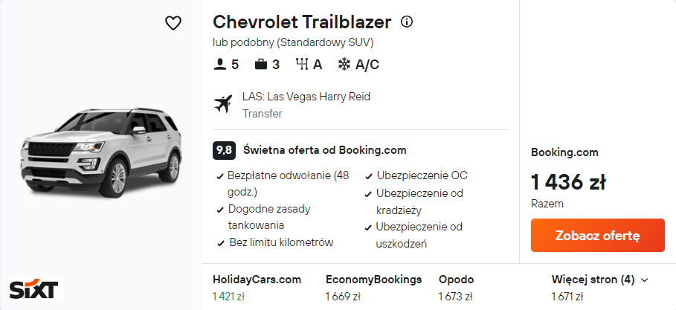Click the passenger seats icon

(219, 65)
